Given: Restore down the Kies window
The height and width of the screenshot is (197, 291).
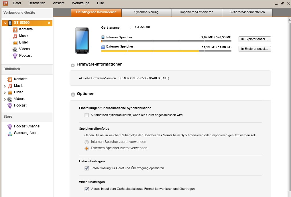Looking at the screenshot, I should coord(282,3).
